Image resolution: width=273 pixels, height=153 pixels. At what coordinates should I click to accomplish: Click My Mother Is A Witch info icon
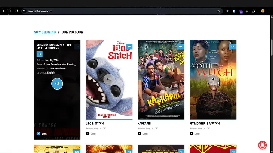(x=191, y=134)
